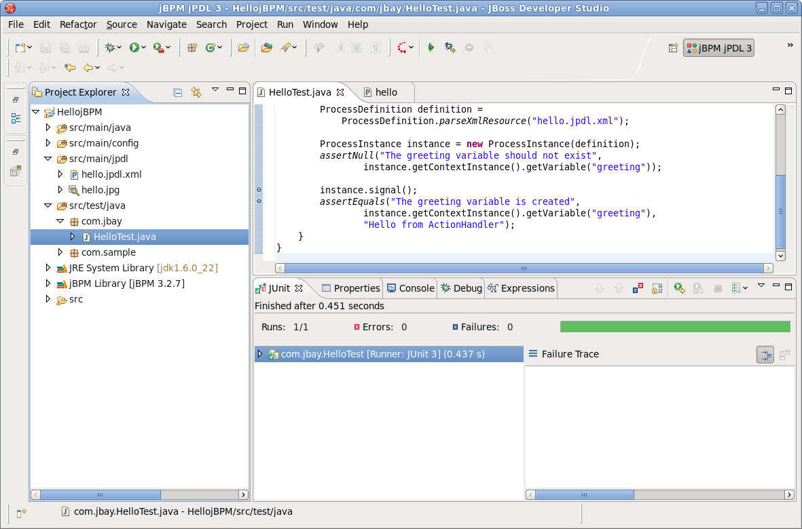
Task: Click the New Java Package icon
Action: pyautogui.click(x=192, y=47)
